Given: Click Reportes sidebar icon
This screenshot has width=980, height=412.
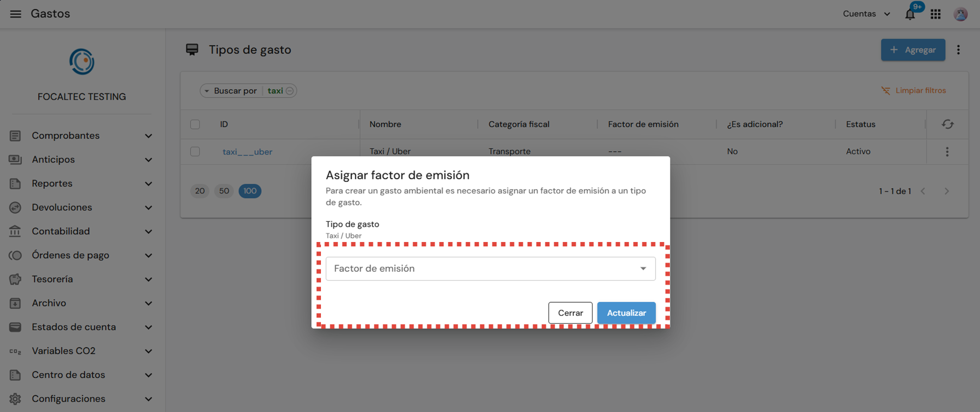Looking at the screenshot, I should (x=15, y=184).
